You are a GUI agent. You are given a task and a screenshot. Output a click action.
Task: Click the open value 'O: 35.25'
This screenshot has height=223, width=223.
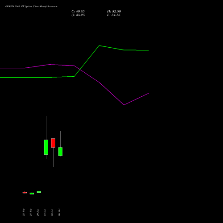(x=78, y=15)
